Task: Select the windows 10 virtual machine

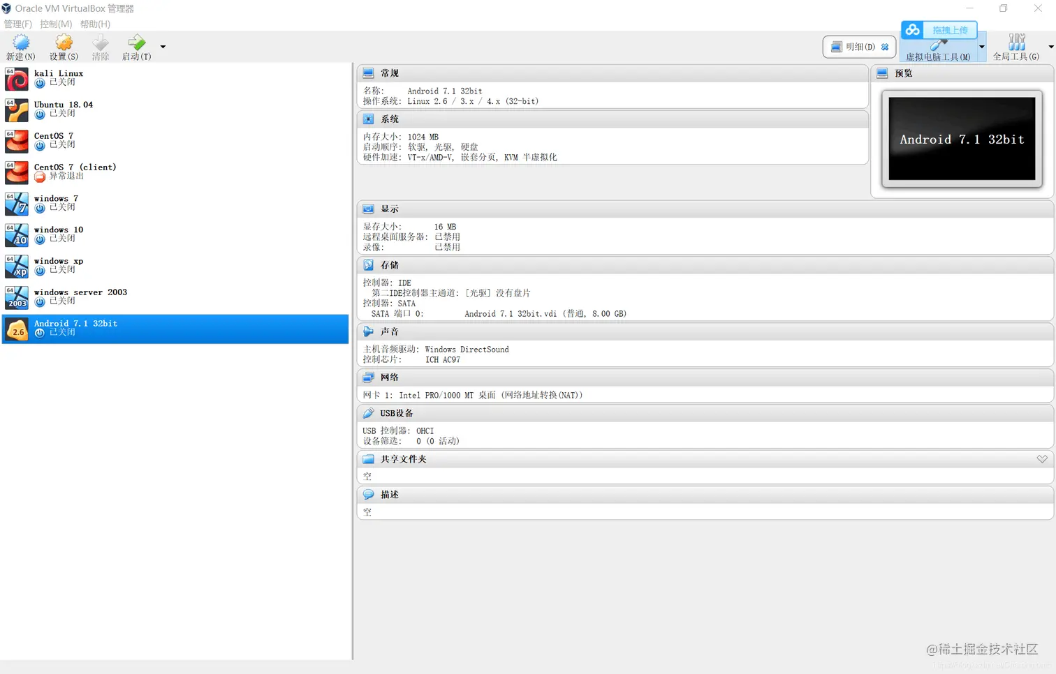Action: click(175, 234)
